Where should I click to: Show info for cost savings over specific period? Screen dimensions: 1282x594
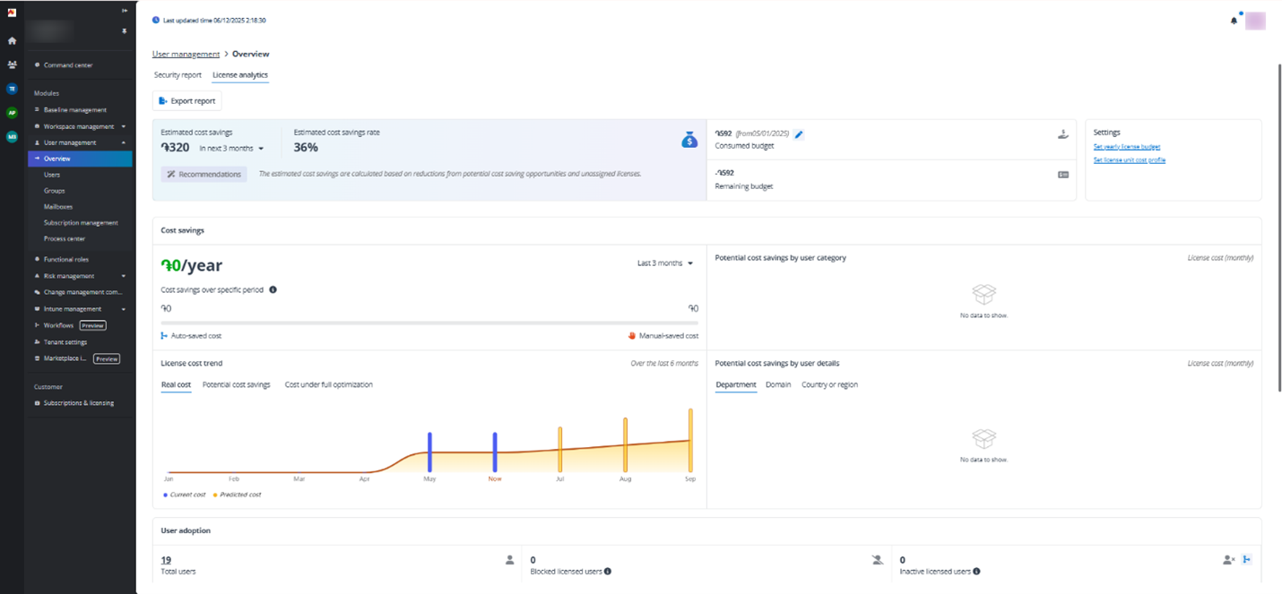pos(273,290)
